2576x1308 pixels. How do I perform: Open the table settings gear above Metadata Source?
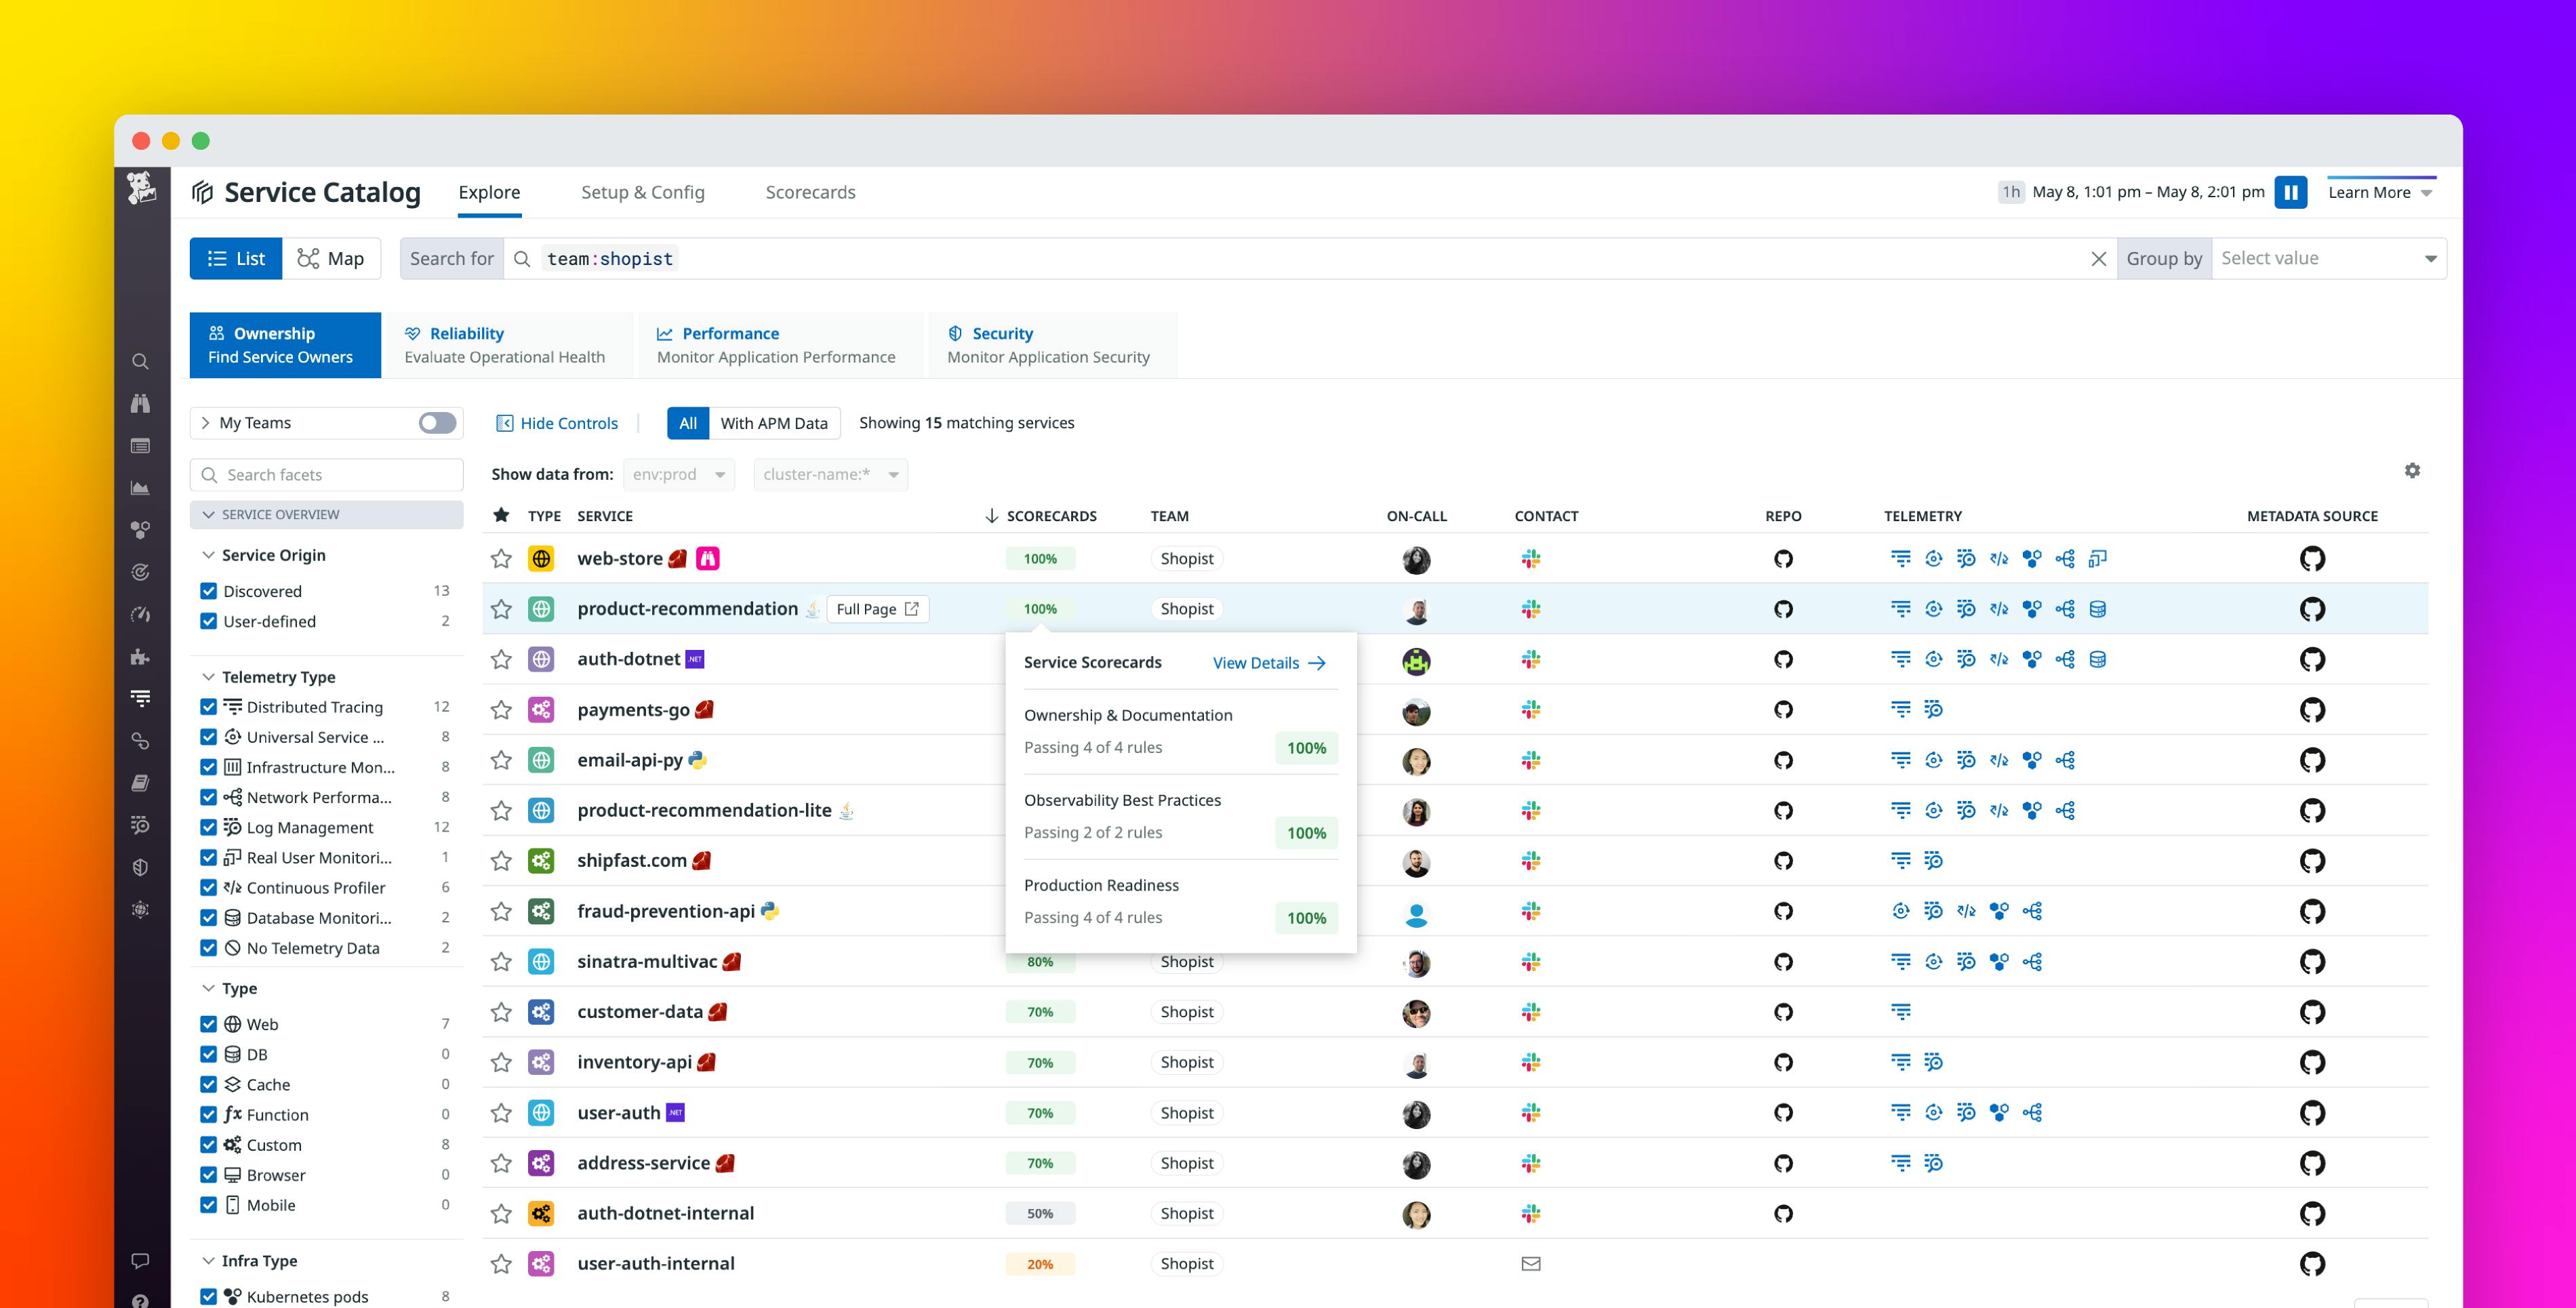tap(2413, 470)
